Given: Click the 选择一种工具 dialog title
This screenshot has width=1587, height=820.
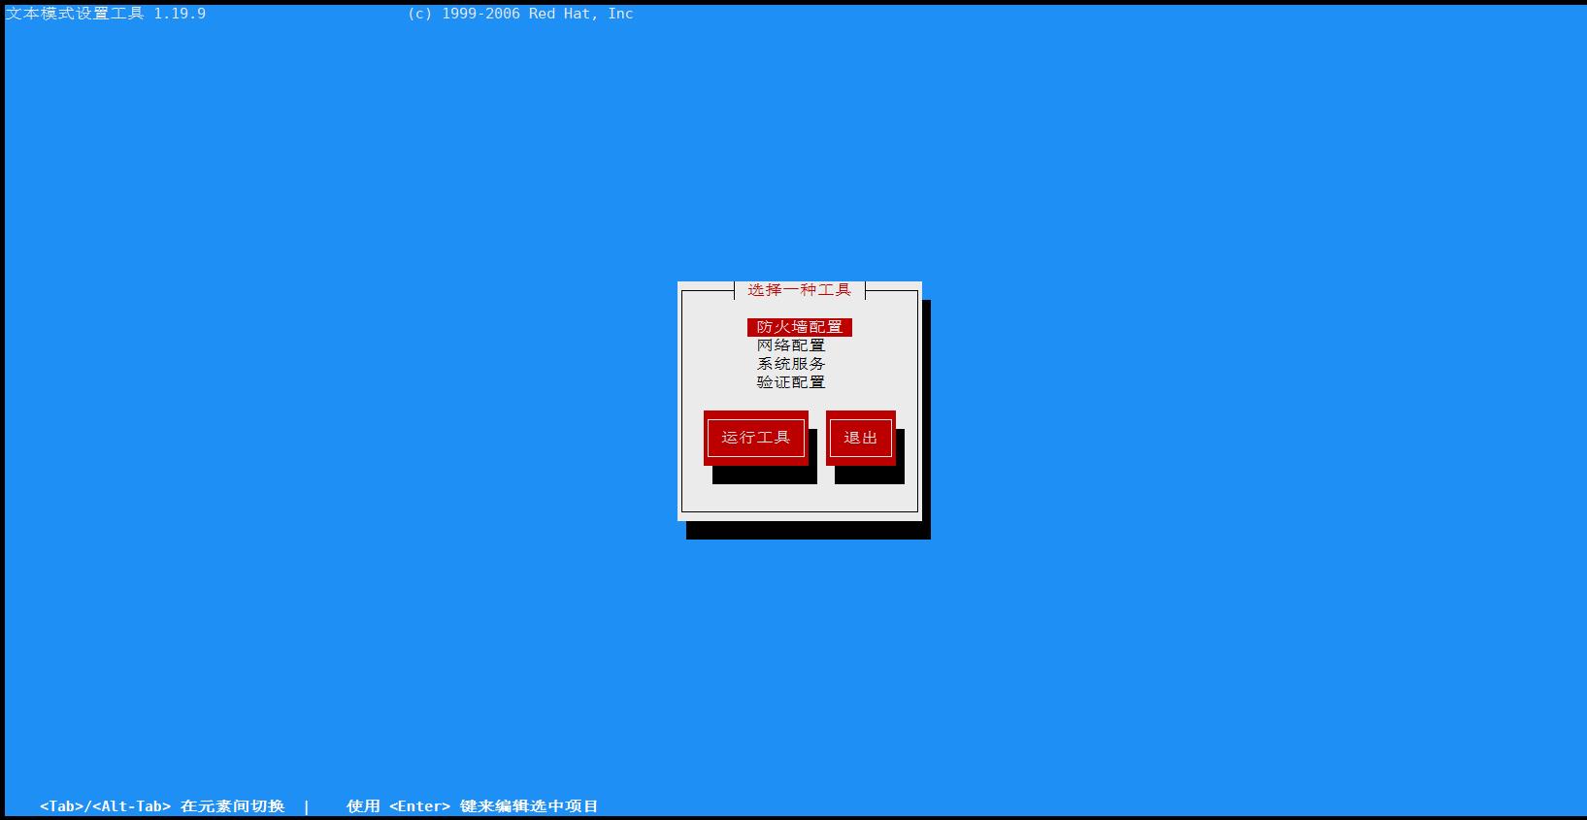Looking at the screenshot, I should pos(800,290).
